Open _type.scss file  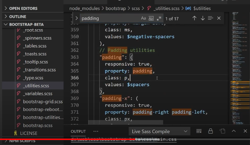(x=33, y=78)
